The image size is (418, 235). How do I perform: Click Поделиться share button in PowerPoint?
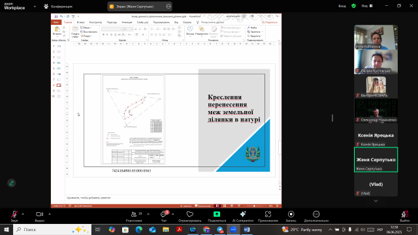pyautogui.click(x=270, y=22)
